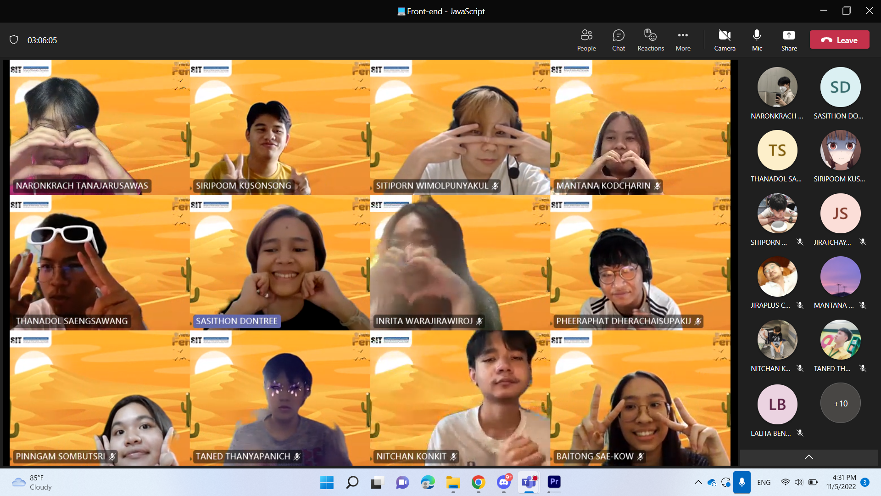Image resolution: width=881 pixels, height=496 pixels.
Task: Open the ENG language switcher
Action: 764,482
